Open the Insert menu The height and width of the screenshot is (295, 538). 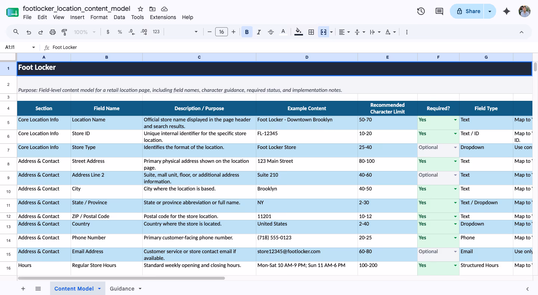pyautogui.click(x=77, y=17)
